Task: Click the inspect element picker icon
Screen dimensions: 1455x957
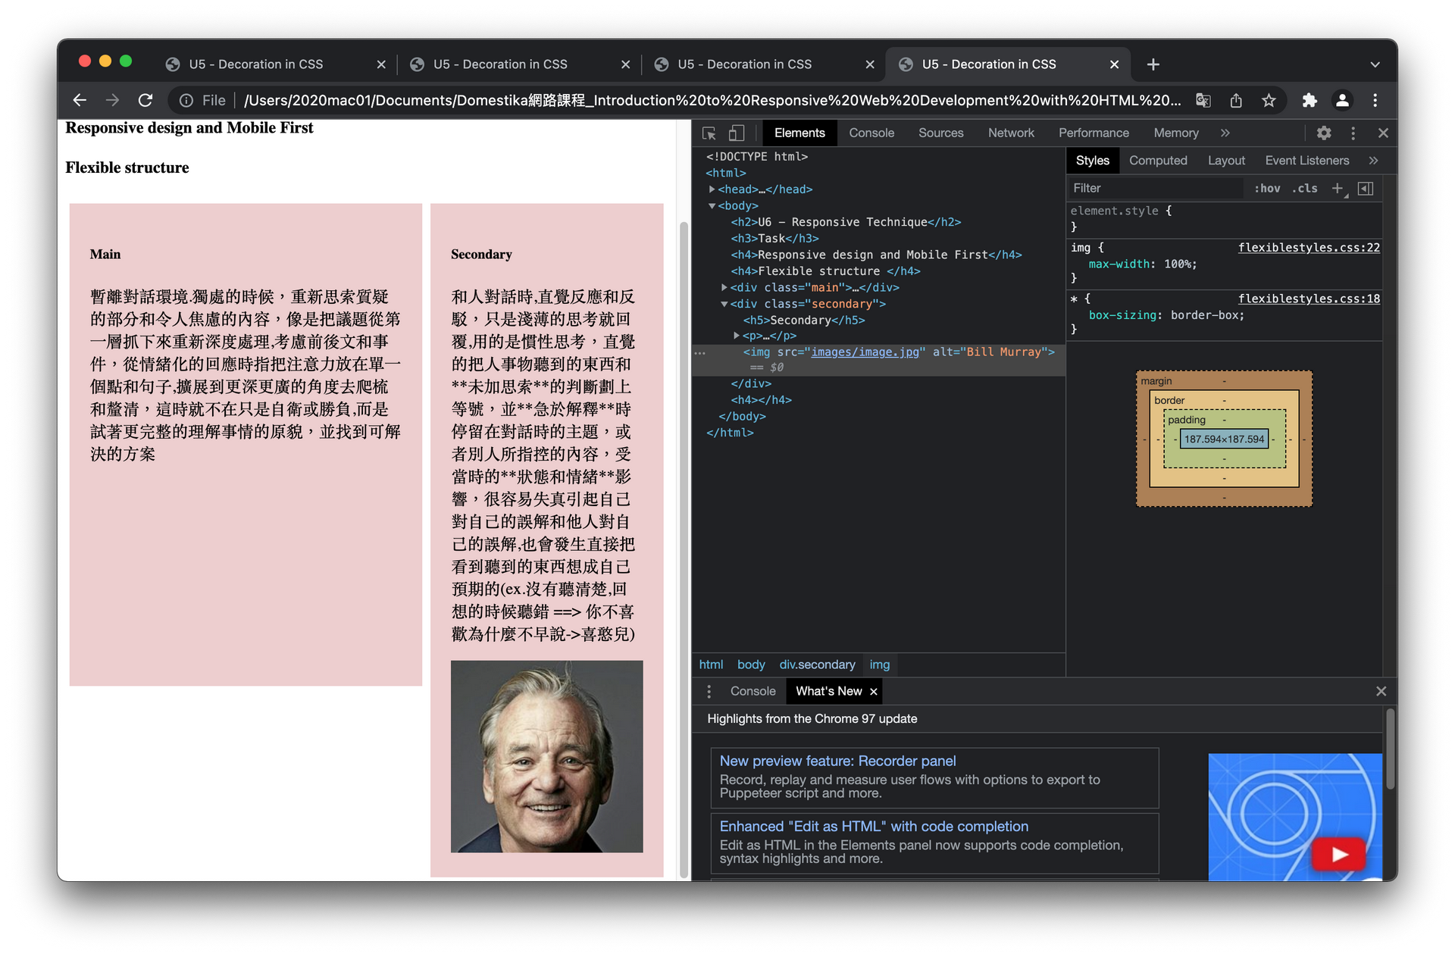Action: point(709,133)
